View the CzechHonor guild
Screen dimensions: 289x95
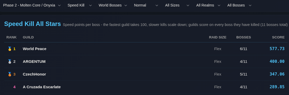click(x=34, y=74)
